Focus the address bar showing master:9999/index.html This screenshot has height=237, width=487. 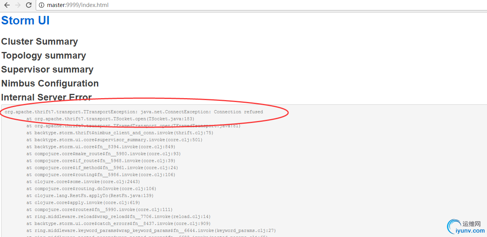click(261, 5)
